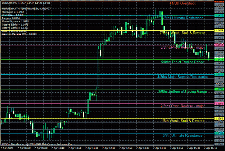Click the '7 Apr 16:10' time label
The image size is (225, 151).
(x=211, y=148)
